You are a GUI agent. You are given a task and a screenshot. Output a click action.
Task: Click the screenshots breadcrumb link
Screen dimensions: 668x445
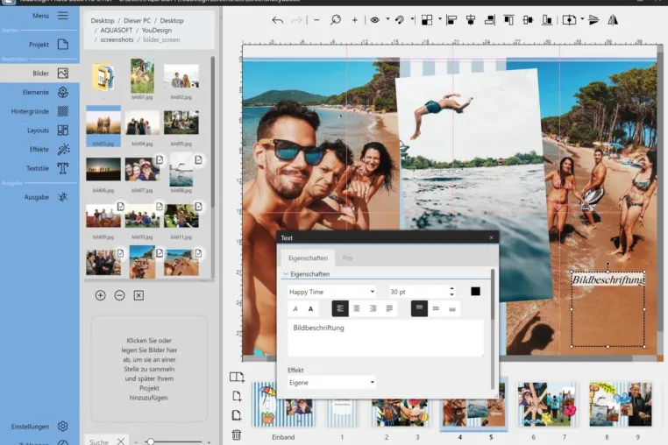117,39
